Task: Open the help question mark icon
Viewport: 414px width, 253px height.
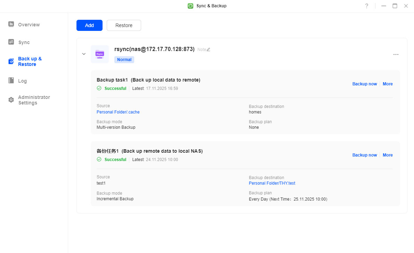Action: click(x=366, y=6)
